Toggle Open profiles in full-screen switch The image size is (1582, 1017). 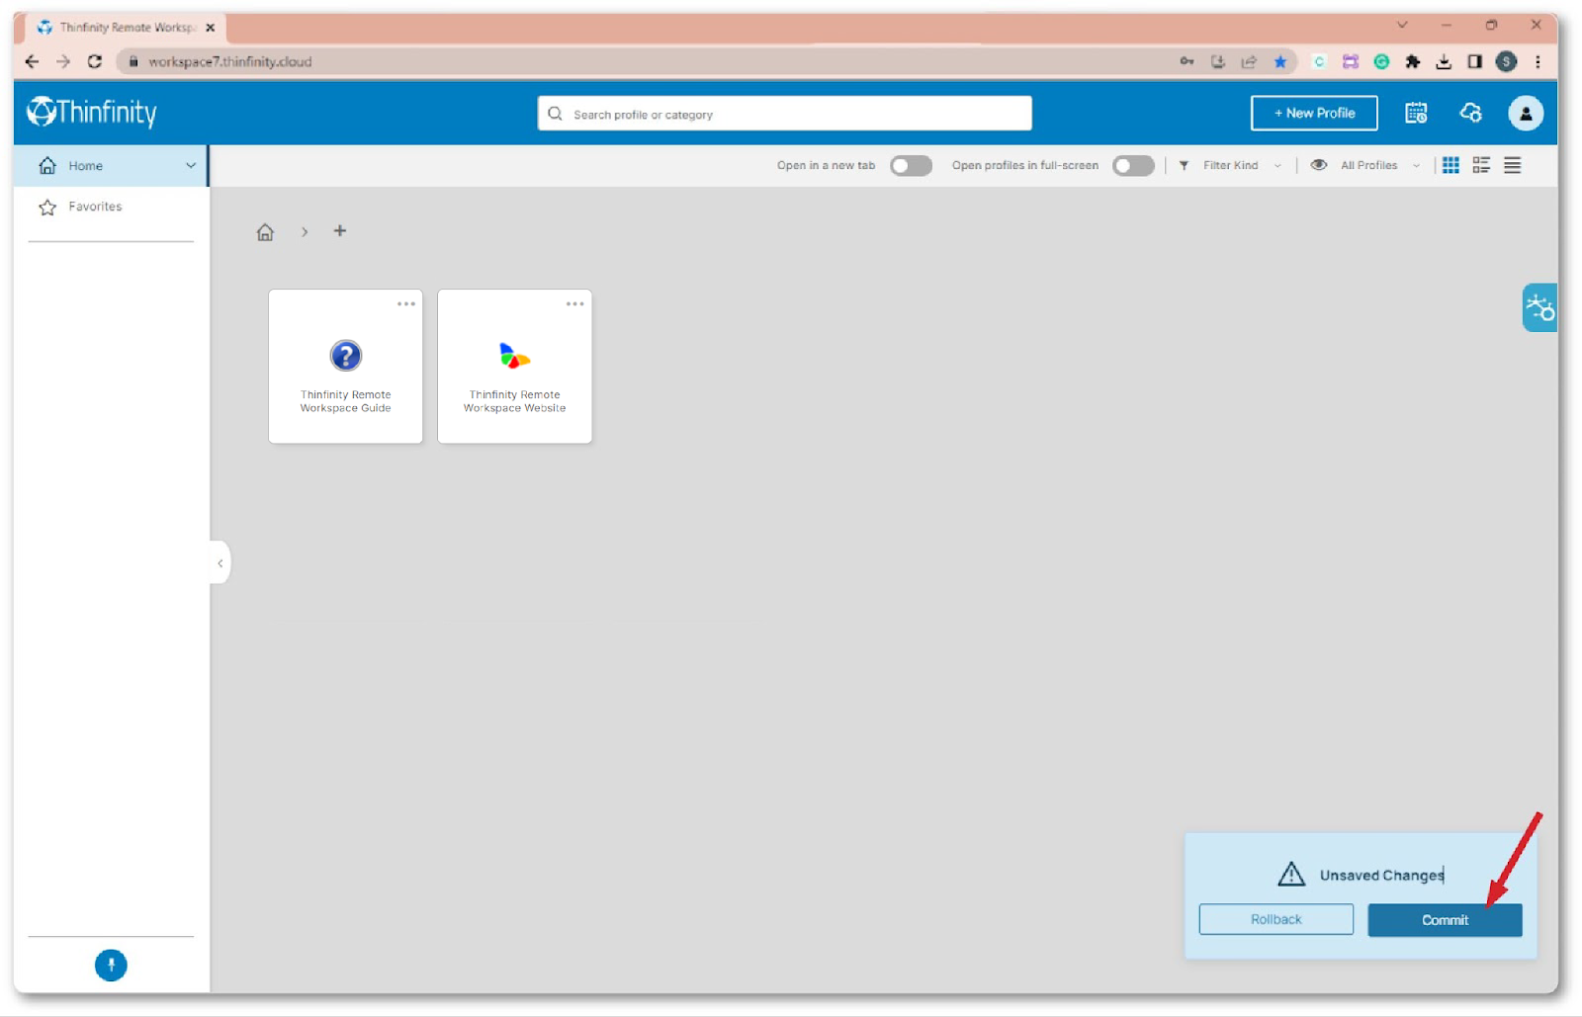click(x=1133, y=166)
